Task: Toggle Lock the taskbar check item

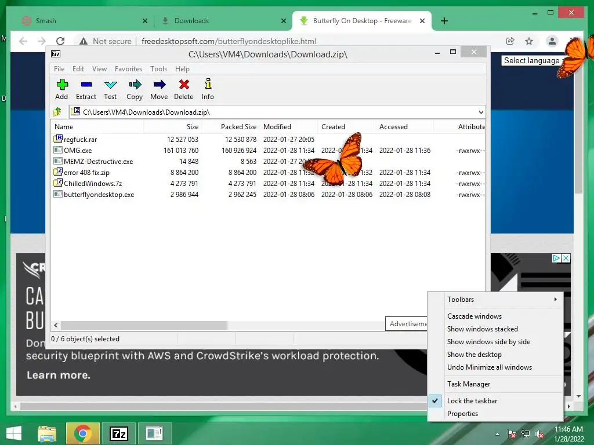Action: [x=495, y=401]
